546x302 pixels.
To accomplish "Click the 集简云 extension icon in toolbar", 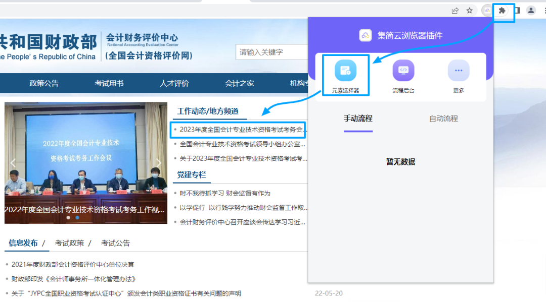I will coord(487,11).
